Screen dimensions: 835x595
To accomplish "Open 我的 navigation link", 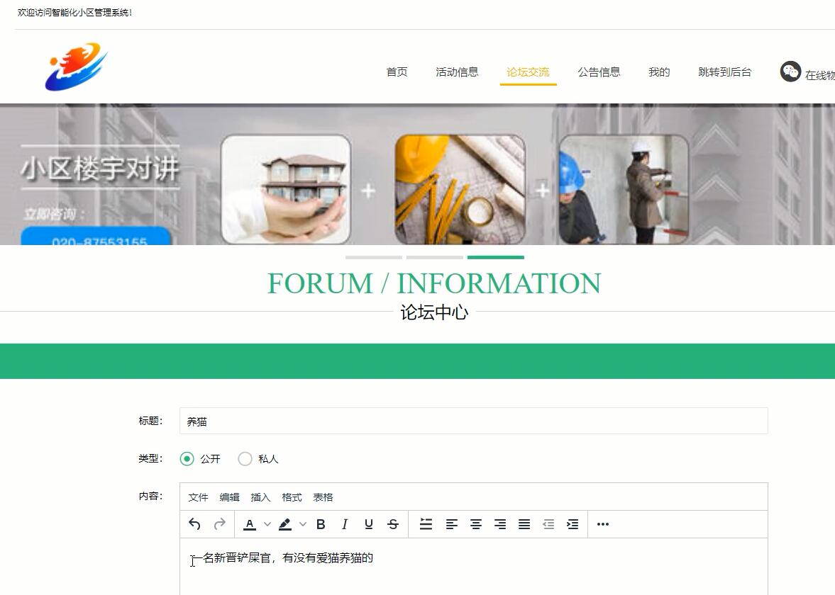I will 659,72.
